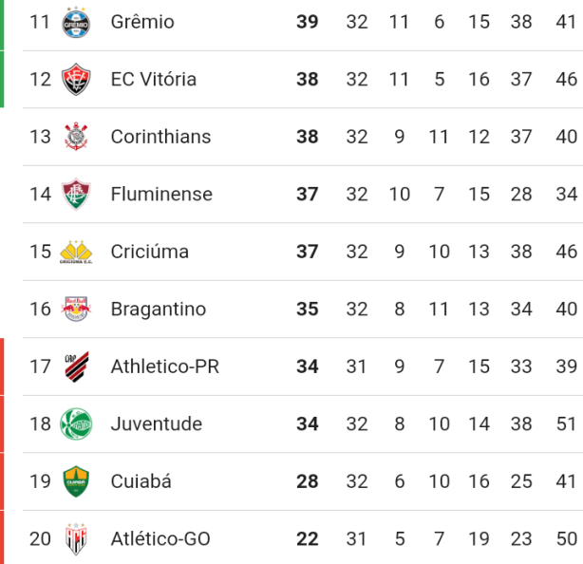Open the Bragantino team name link

pyautogui.click(x=159, y=310)
